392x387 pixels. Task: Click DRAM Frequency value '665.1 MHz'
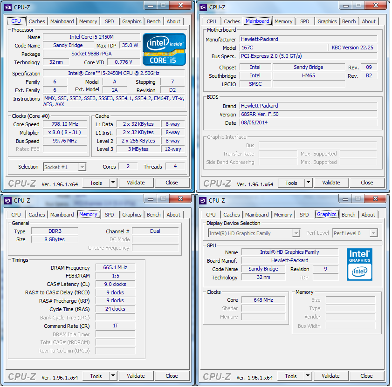coord(115,268)
